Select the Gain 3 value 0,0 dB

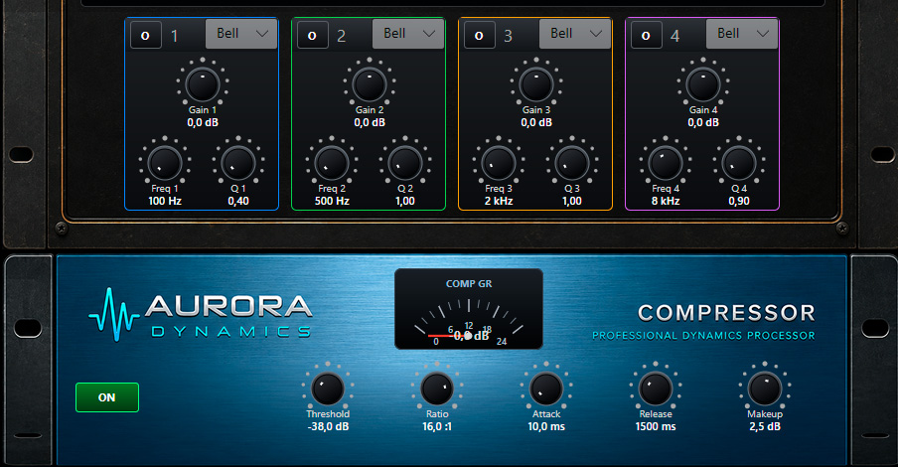pos(536,122)
